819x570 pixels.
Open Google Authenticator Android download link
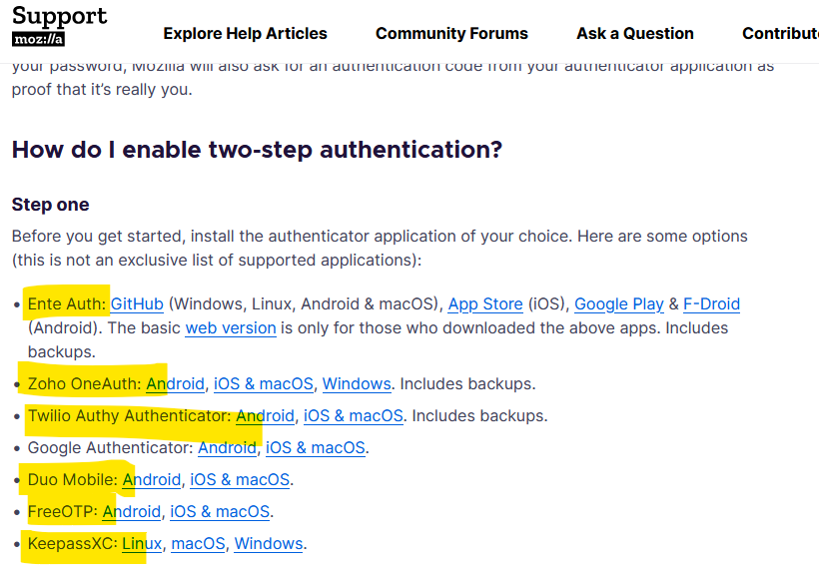[227, 447]
